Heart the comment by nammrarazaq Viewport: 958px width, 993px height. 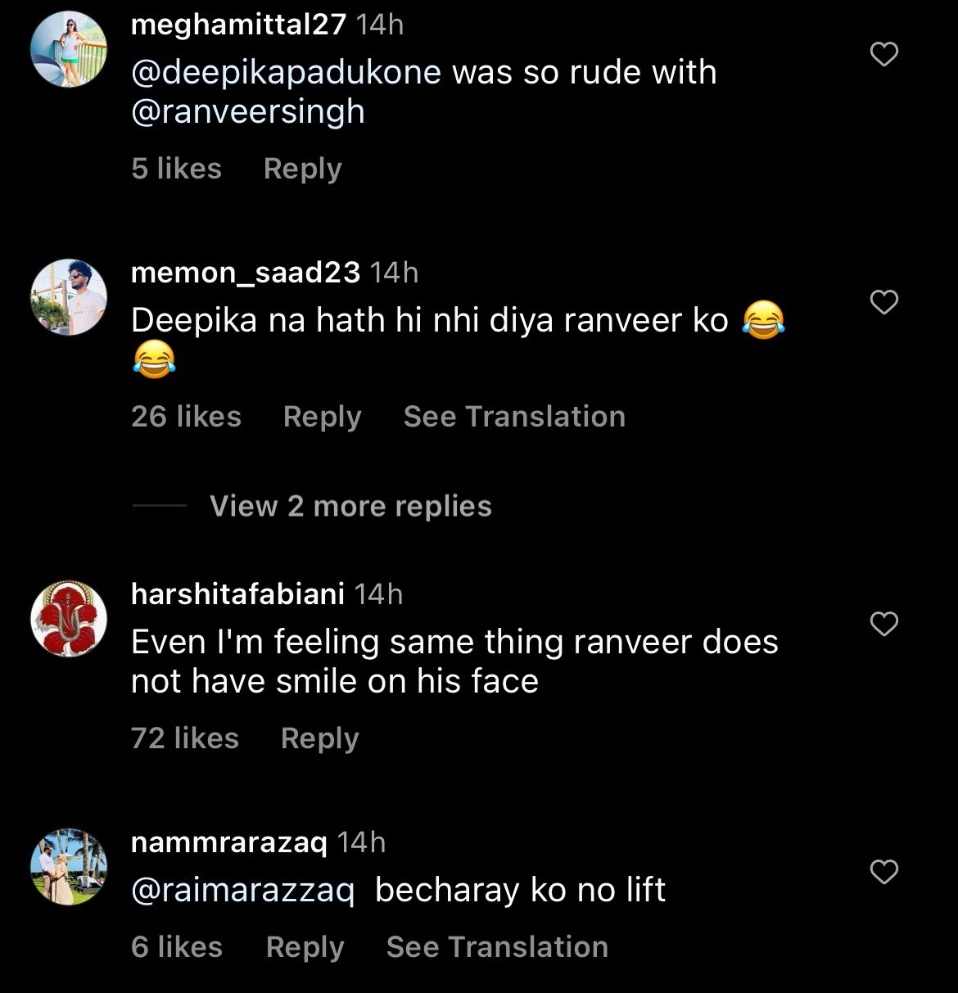click(x=883, y=872)
